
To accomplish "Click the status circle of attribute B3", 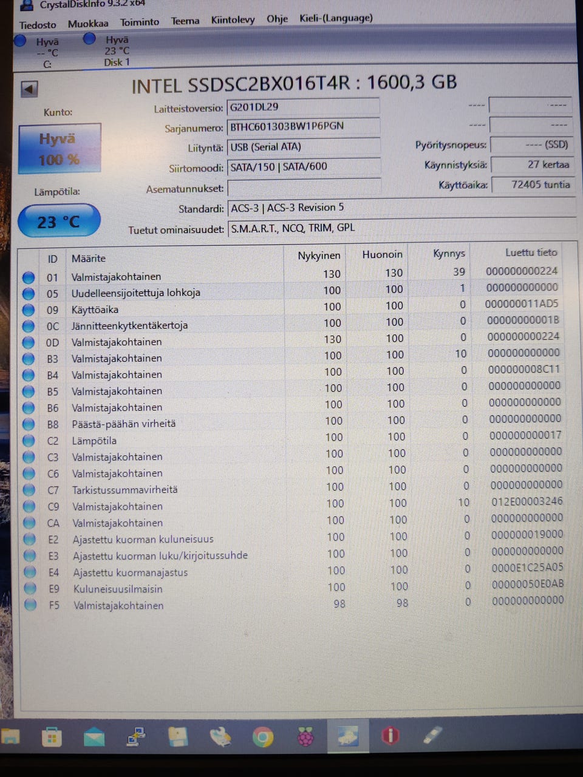I will (x=28, y=359).
